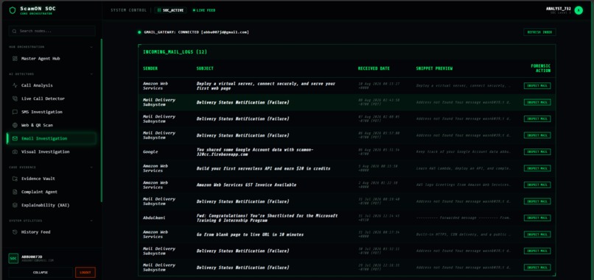Click the Web & QR Scan globe icon

point(15,125)
